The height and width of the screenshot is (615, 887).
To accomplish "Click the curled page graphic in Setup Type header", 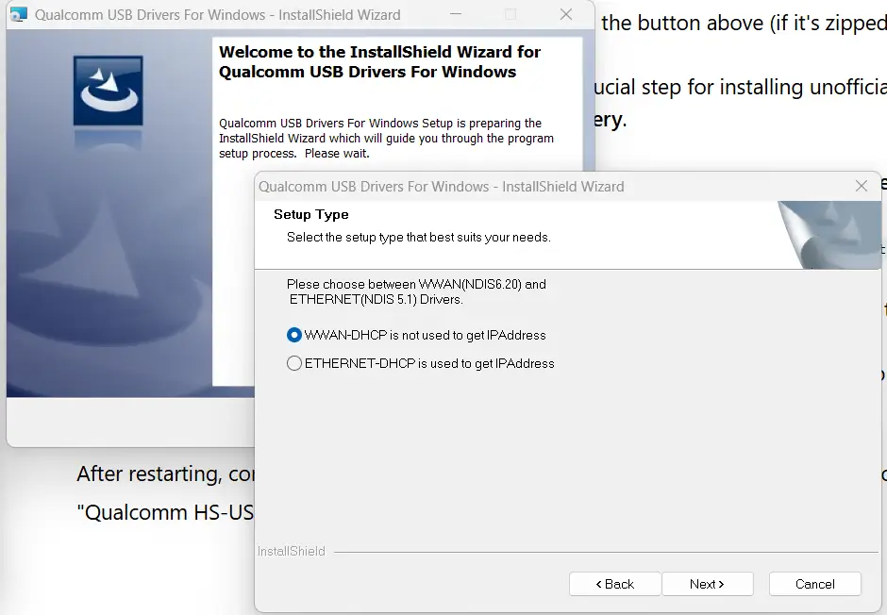I will click(828, 235).
